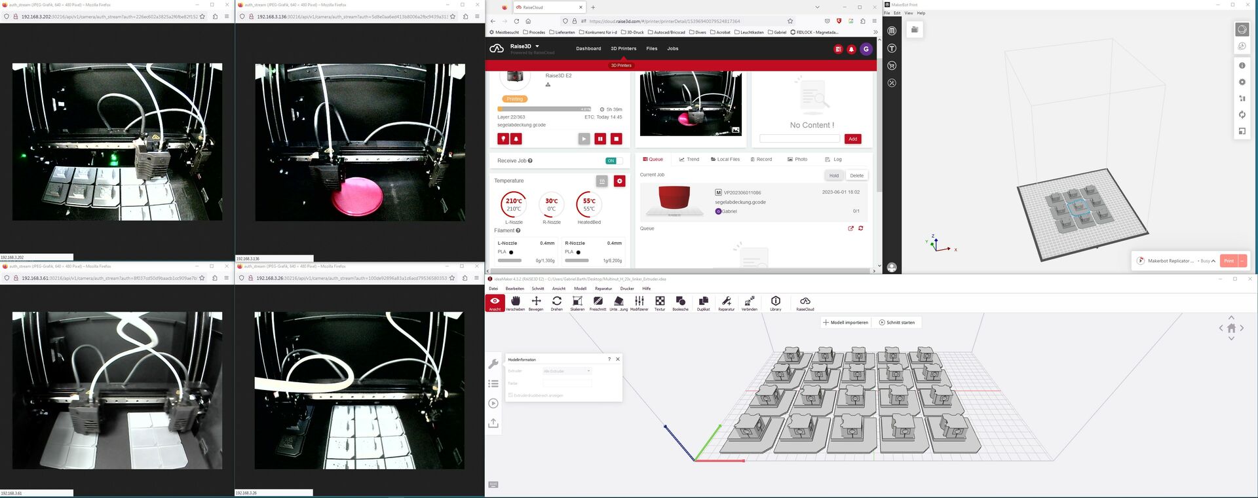Click the print progress bar in RaiseCloud

point(544,109)
